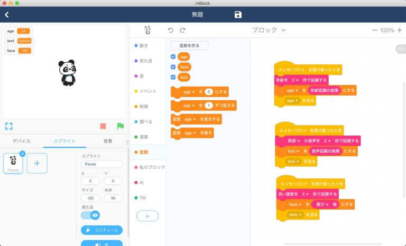Open メッセージ2 dropdown in second hat block
This screenshot has height=246, width=406.
tap(293, 130)
